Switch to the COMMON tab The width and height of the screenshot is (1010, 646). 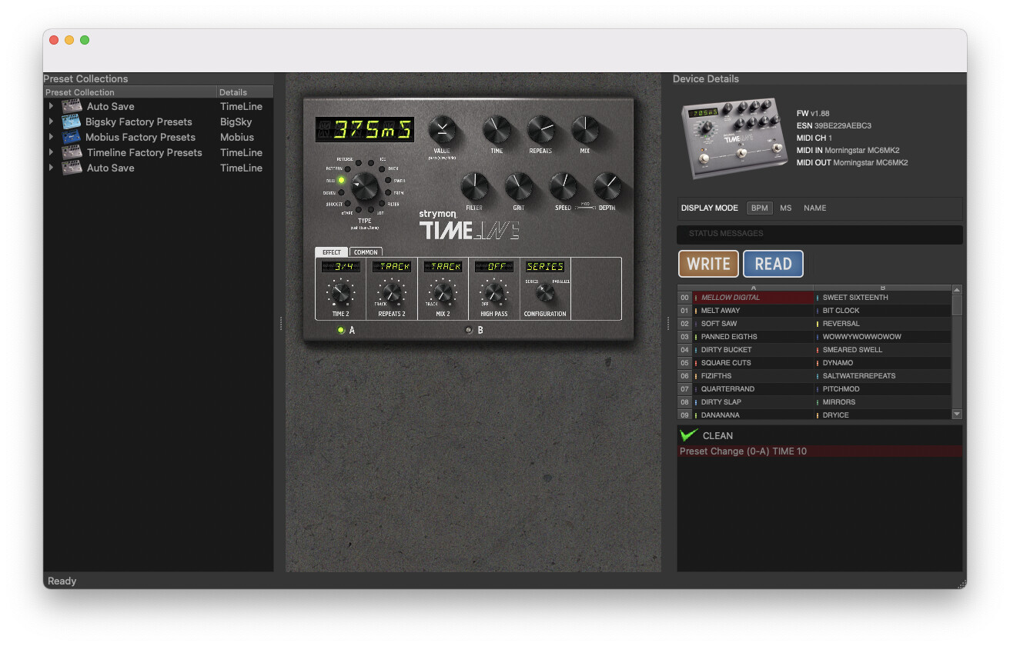pyautogui.click(x=366, y=252)
